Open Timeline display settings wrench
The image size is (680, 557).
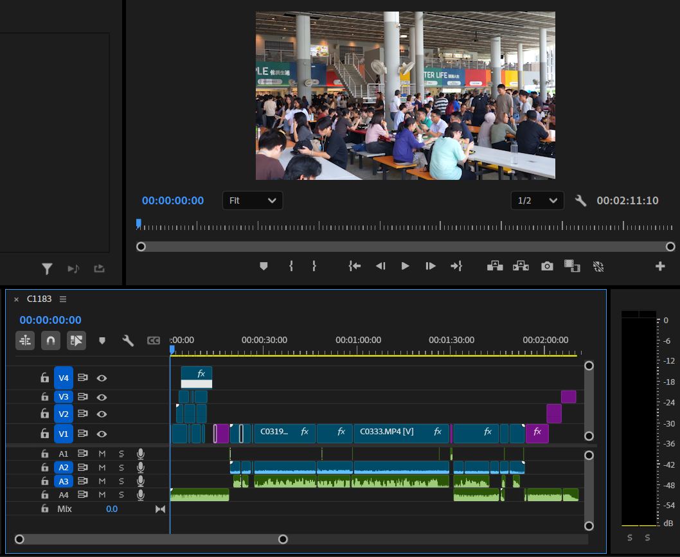click(x=128, y=340)
